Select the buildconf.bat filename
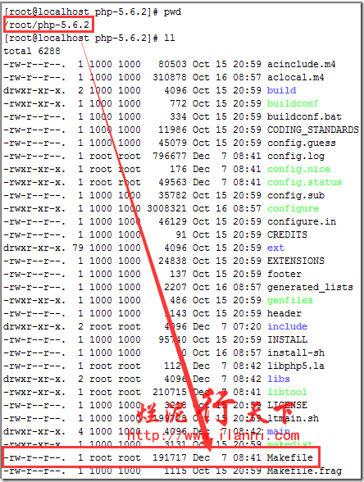The image size is (364, 482). (304, 116)
